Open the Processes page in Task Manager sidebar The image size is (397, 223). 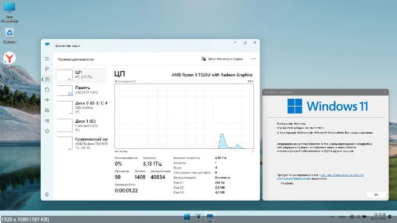[x=47, y=69]
